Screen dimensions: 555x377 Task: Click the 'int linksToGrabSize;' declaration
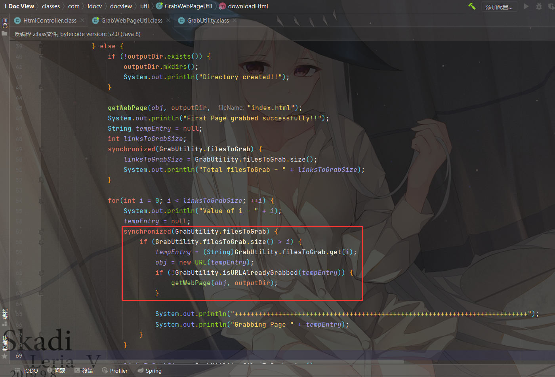147,139
